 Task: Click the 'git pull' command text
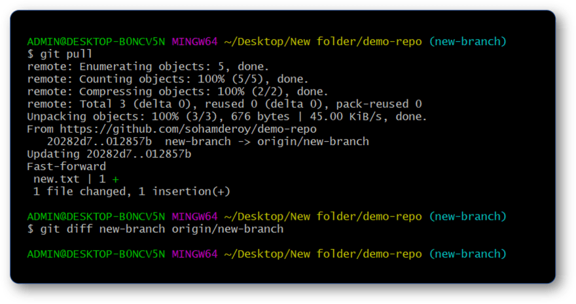[66, 54]
